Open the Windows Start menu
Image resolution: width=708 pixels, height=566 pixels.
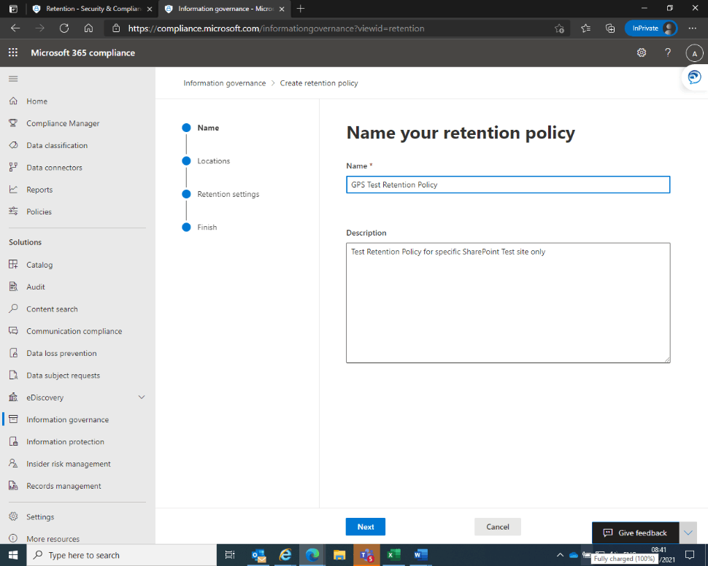pos(13,555)
